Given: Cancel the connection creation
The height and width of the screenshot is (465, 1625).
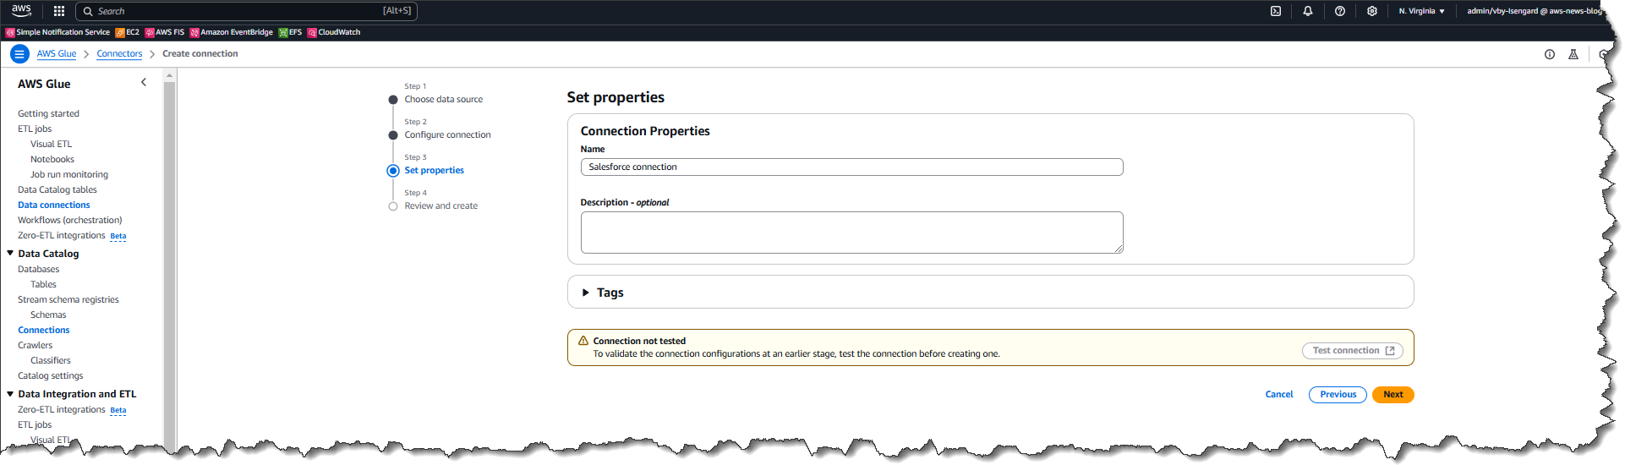Looking at the screenshot, I should (x=1279, y=395).
